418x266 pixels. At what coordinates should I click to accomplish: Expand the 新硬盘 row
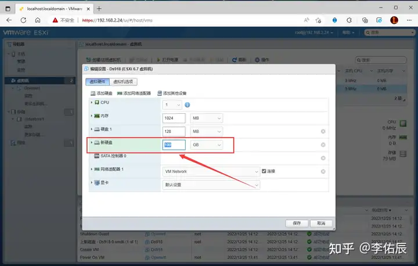92,142
